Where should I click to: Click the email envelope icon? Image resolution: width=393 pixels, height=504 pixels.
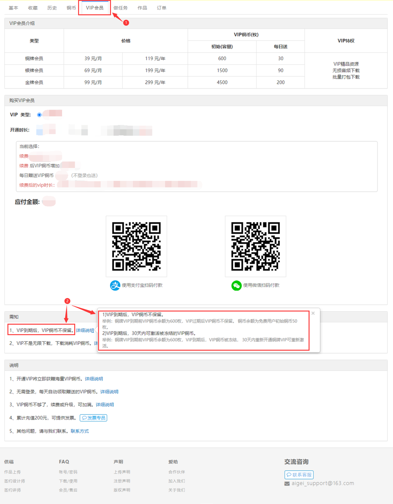(287, 484)
